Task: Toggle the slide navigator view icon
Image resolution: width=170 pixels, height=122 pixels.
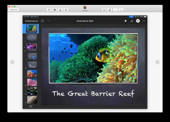Action: coord(43,21)
